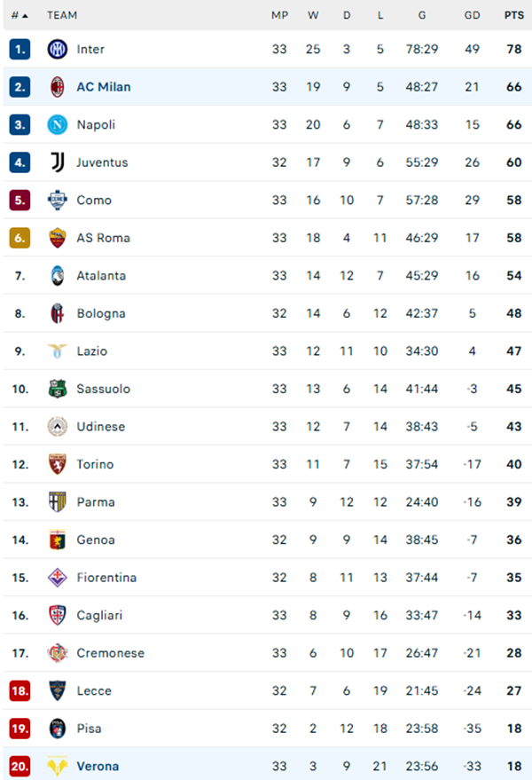Image resolution: width=532 pixels, height=780 pixels.
Task: Select the Verona club badge
Action: pyautogui.click(x=57, y=766)
